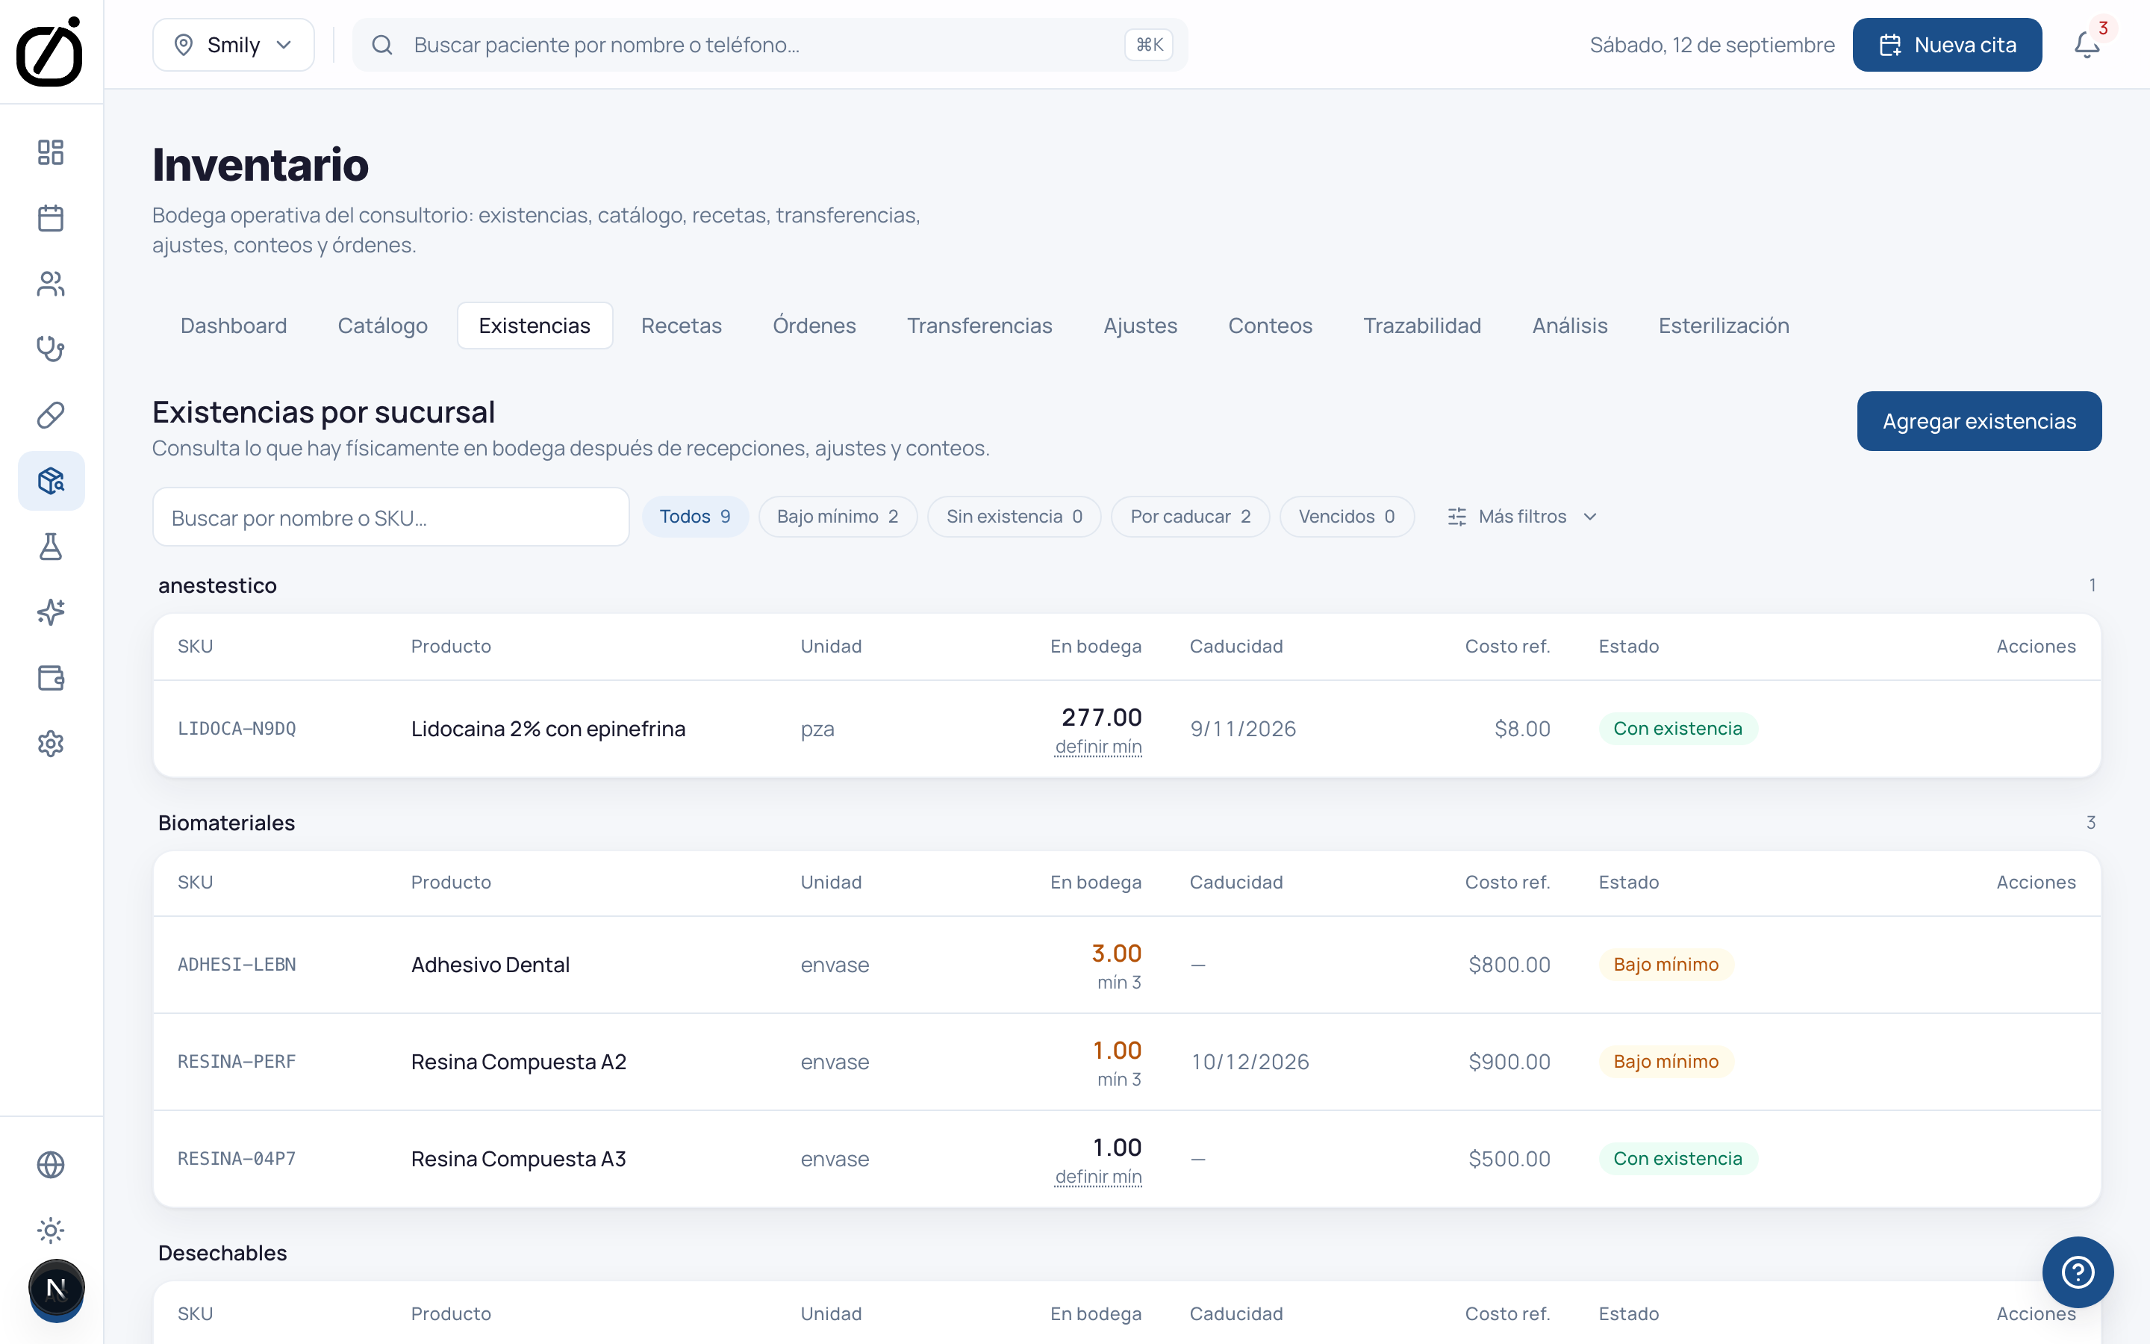Image resolution: width=2150 pixels, height=1344 pixels.
Task: Open the user avatar N
Action: pyautogui.click(x=56, y=1288)
